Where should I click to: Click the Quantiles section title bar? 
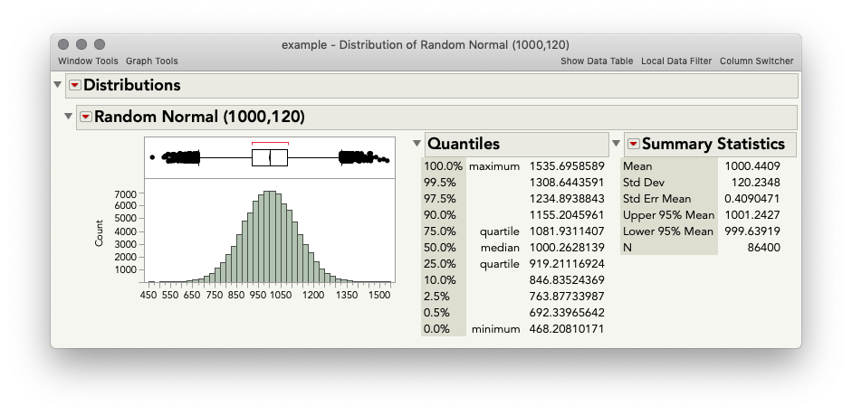517,144
